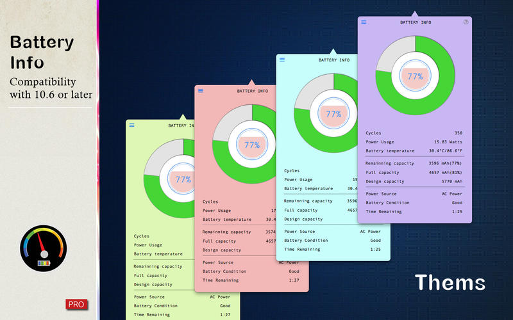
Task: Select Battery Condition label in the green panel
Action: click(155, 306)
